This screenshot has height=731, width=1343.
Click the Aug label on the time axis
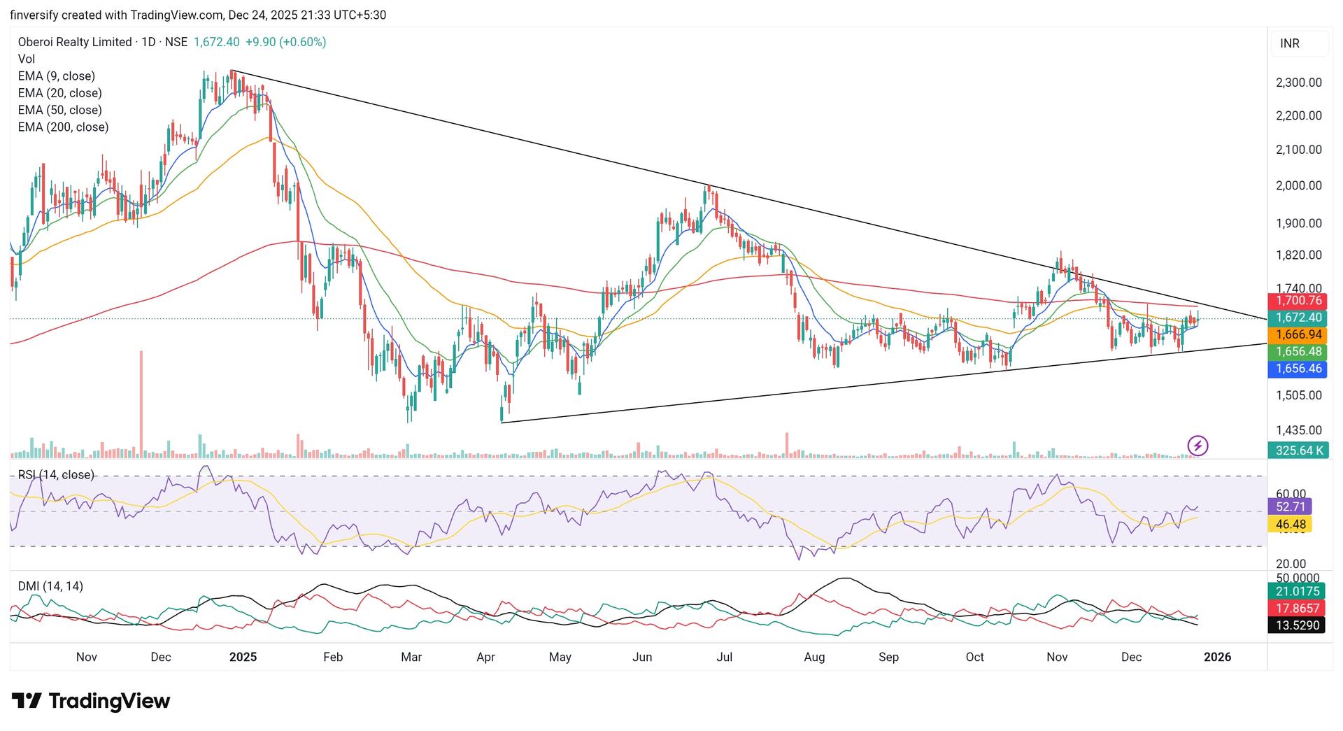(x=814, y=658)
